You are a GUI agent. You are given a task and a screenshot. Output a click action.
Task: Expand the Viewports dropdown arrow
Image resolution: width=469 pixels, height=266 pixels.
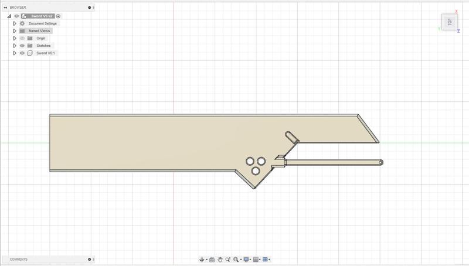[x=269, y=259]
